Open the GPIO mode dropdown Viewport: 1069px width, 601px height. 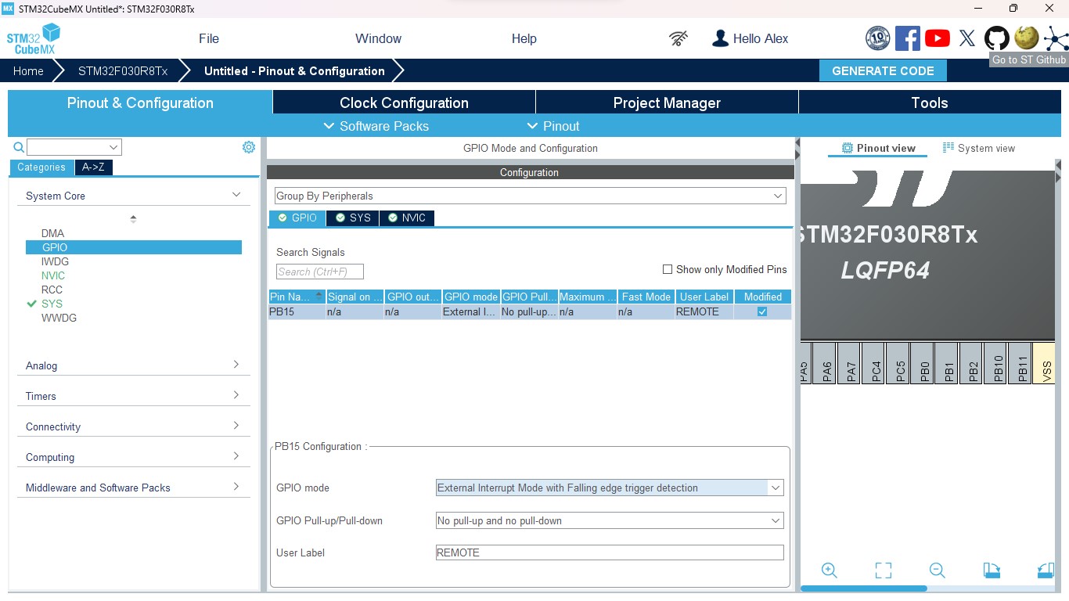[610, 488]
